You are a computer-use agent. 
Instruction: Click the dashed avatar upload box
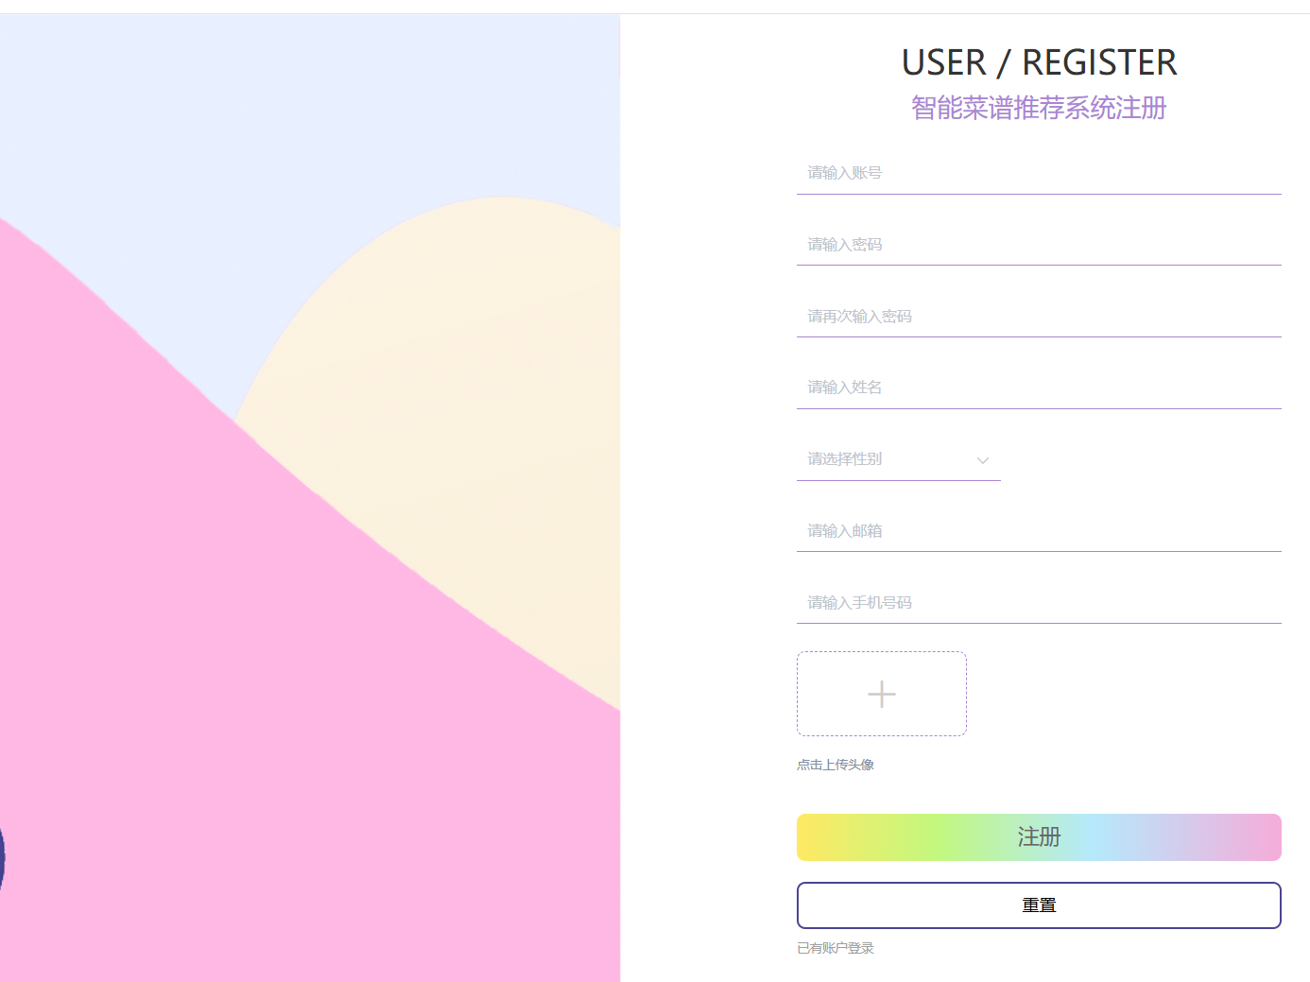882,694
